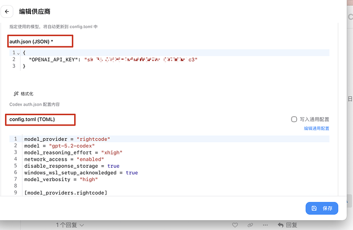Click the 编辑供应商 title text
Viewport: 353px width, 230px height.
click(x=34, y=11)
